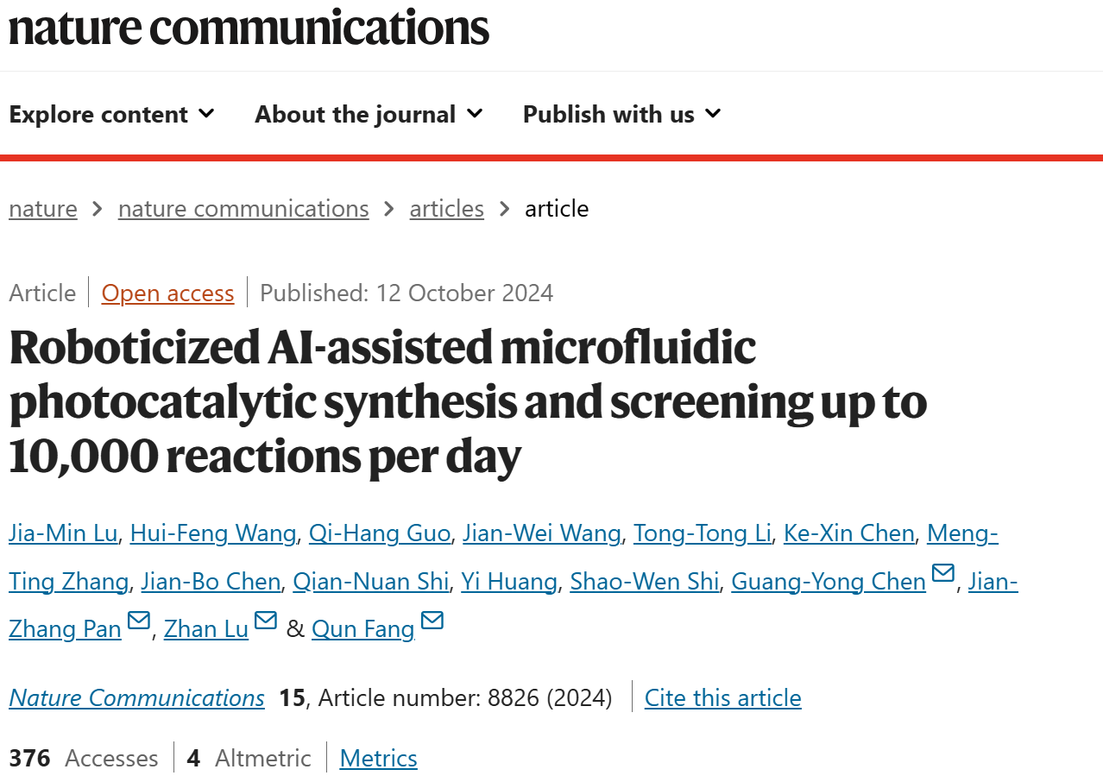The height and width of the screenshot is (782, 1103).
Task: Click the Open access link
Action: (168, 293)
